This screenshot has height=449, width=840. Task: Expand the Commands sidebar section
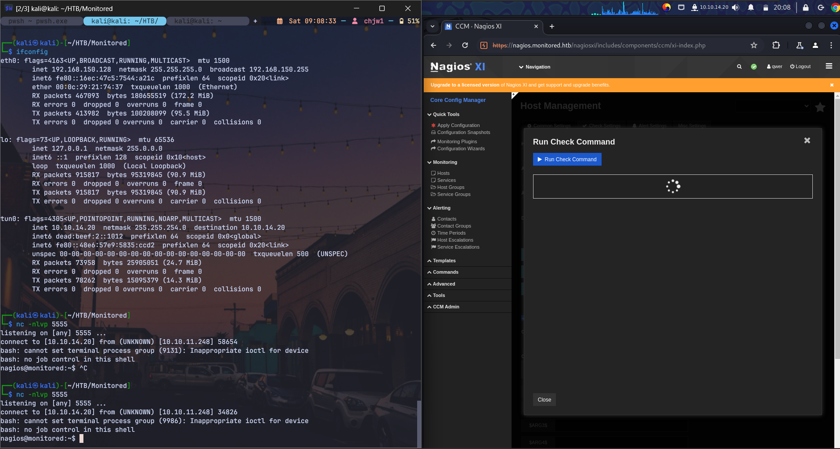pyautogui.click(x=443, y=272)
